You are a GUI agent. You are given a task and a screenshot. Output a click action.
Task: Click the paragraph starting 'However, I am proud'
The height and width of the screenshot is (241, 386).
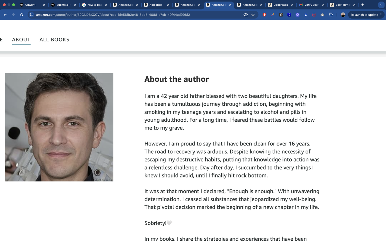232,159
